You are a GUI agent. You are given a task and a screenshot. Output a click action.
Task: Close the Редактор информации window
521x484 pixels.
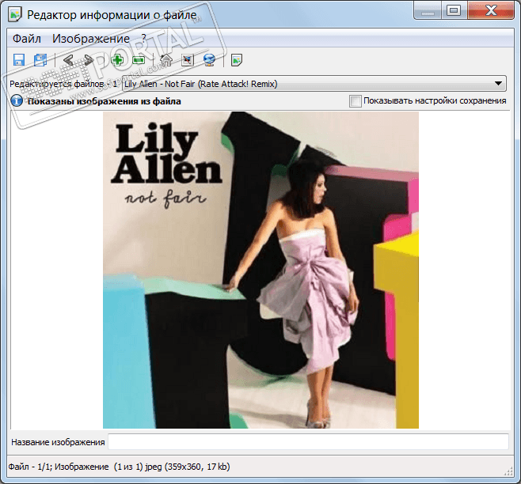(491, 10)
